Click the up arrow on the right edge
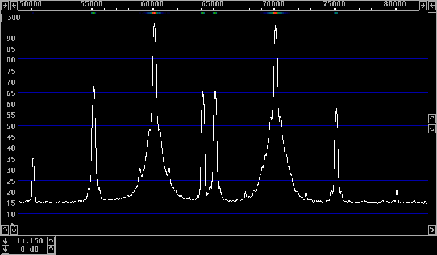437x255 pixels. (x=432, y=119)
